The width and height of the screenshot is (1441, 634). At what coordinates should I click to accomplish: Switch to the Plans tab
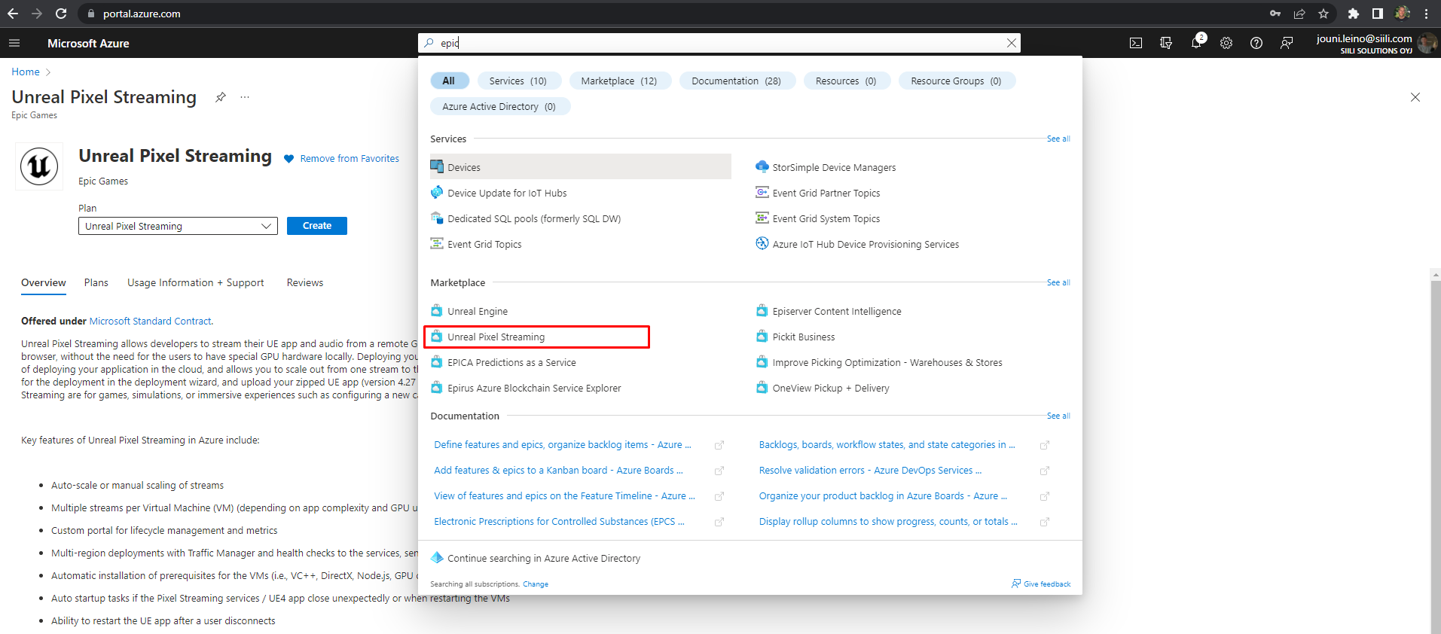point(96,282)
